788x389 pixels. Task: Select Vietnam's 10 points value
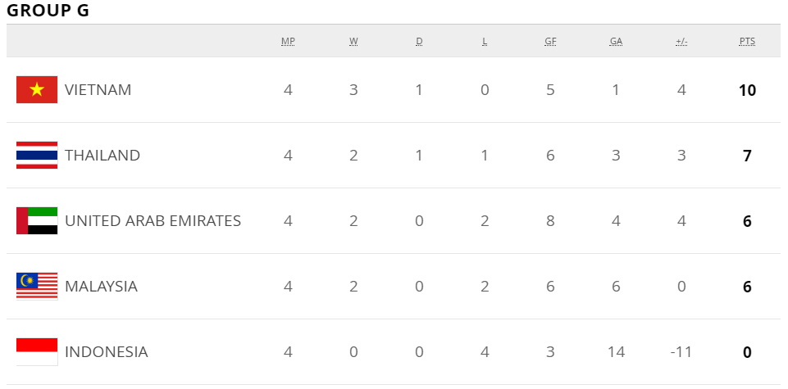point(747,90)
